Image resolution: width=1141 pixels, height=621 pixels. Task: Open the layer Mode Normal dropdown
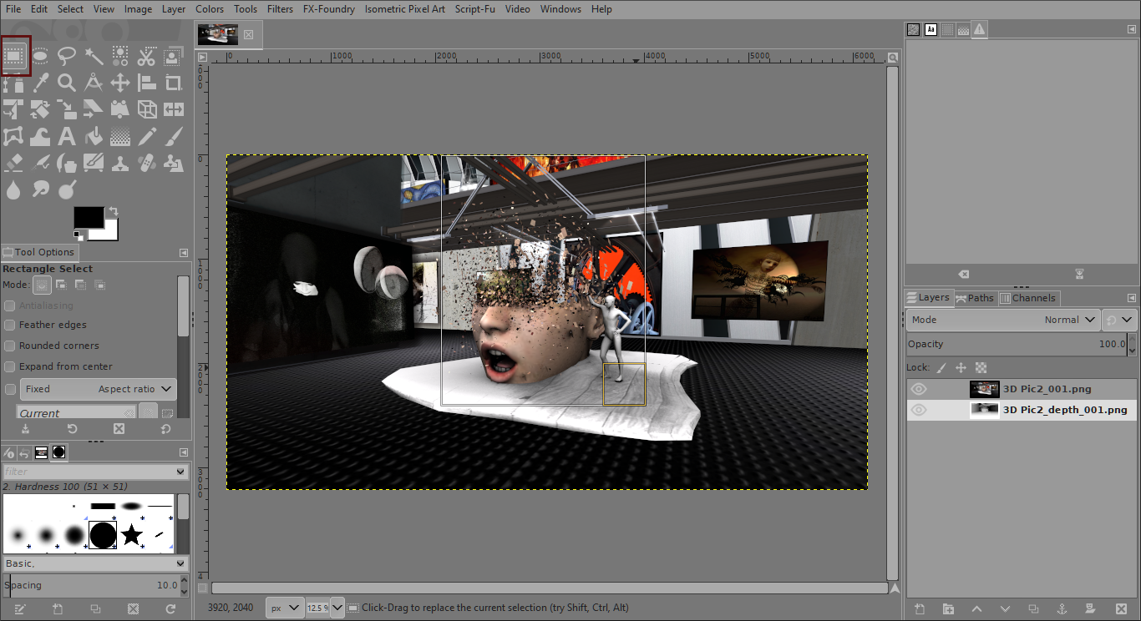pos(1003,320)
